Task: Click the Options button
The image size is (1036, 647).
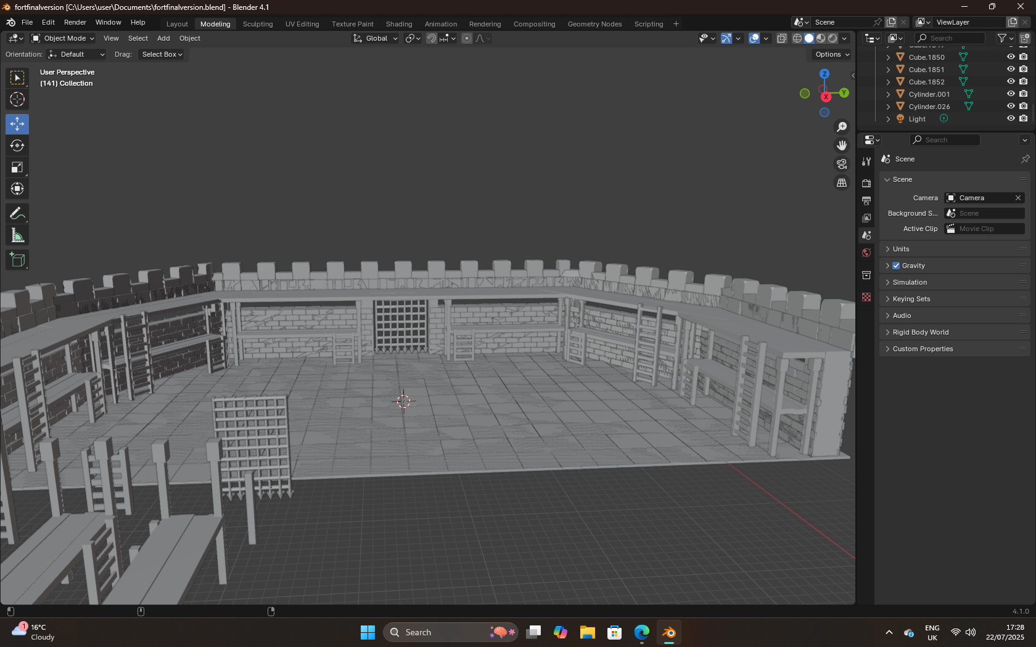Action: pos(832,54)
